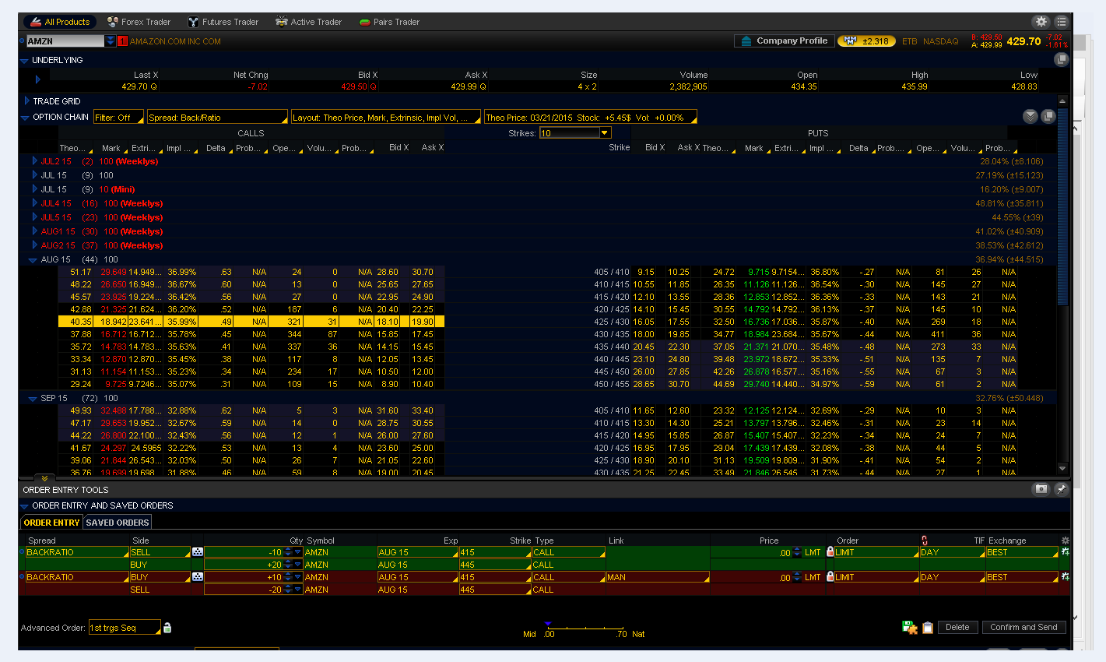
Task: Toggle the blue circle on the red BACKRATIO row
Action: (23, 576)
